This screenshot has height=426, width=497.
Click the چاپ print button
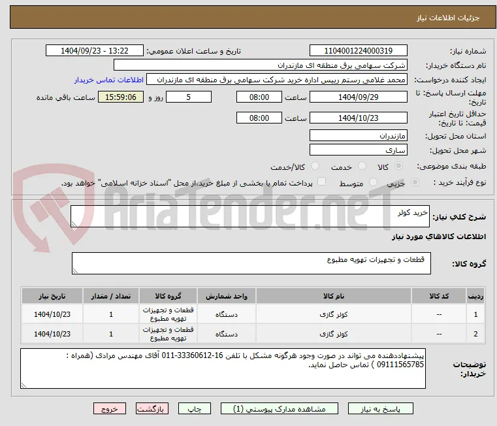pyautogui.click(x=195, y=408)
